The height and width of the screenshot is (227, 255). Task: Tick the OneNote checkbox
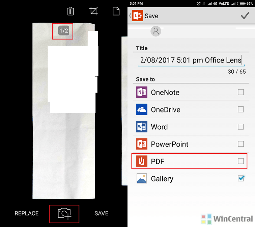tap(241, 92)
